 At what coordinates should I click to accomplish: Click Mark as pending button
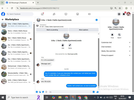coord(52,30)
